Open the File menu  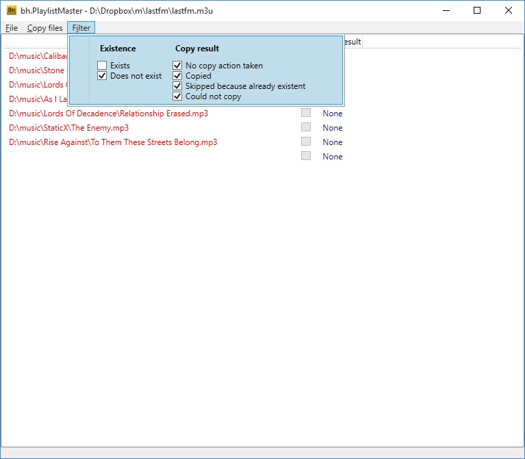(x=12, y=28)
